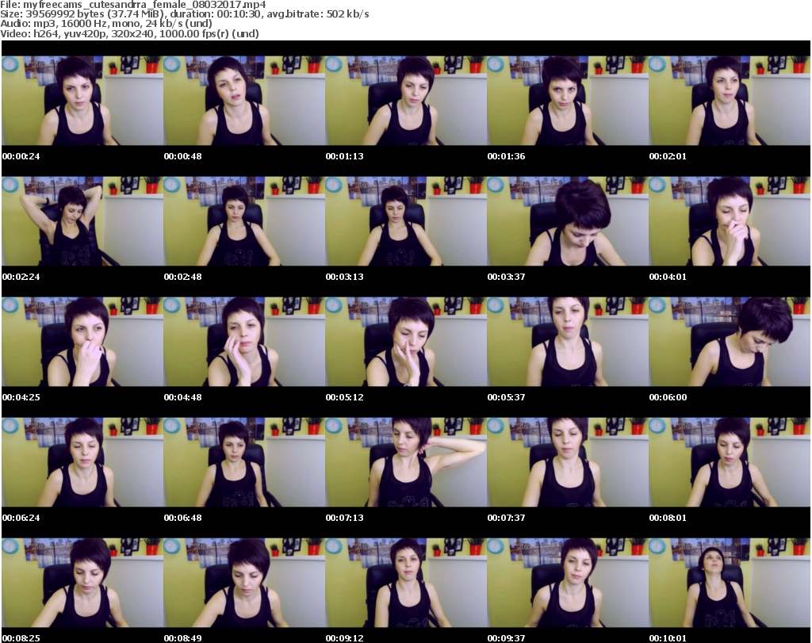
Task: Select the thumbnail frame at 00:07:37
Action: click(568, 462)
